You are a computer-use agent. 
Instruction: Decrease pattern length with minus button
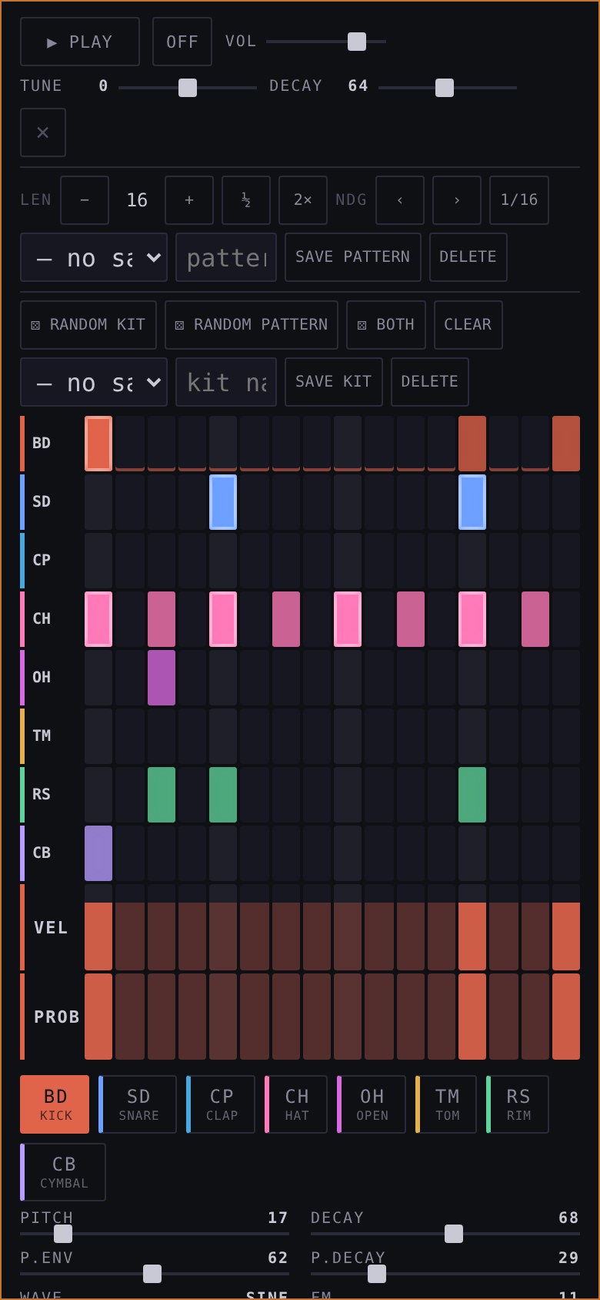85,200
